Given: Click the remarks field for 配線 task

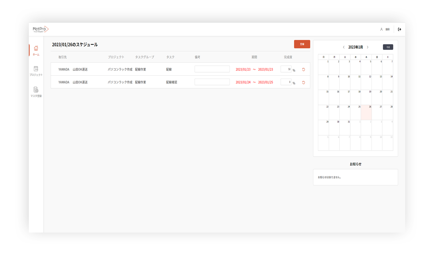Looking at the screenshot, I should 212,69.
